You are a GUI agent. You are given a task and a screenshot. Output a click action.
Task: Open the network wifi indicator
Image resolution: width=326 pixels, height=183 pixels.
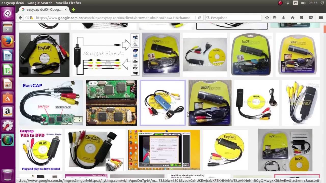[x=288, y=3]
